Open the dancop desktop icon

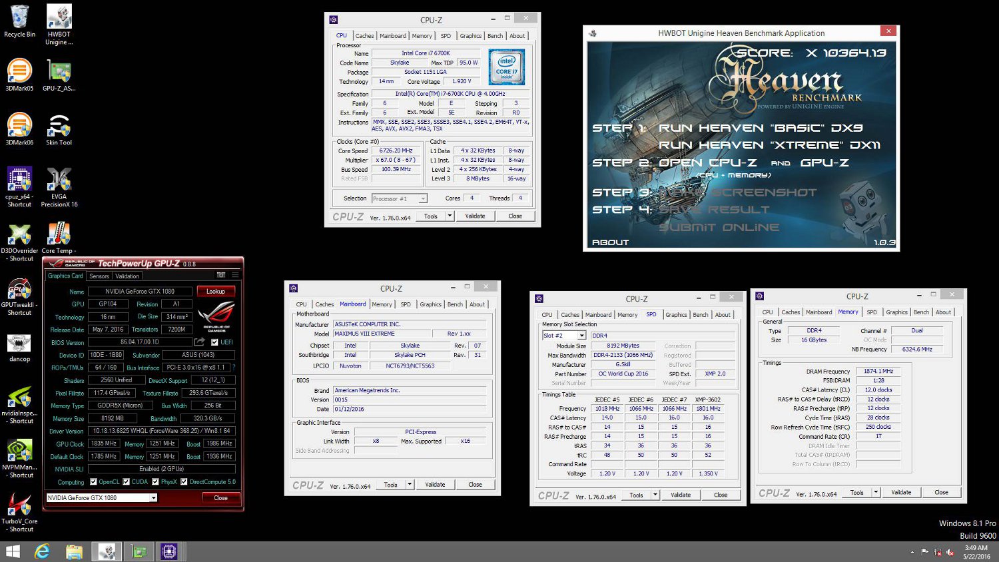point(19,349)
